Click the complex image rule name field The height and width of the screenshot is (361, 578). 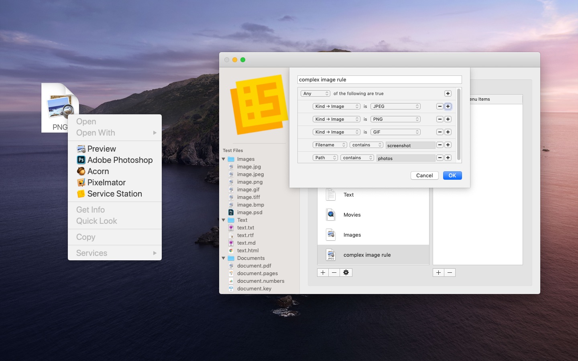point(380,79)
